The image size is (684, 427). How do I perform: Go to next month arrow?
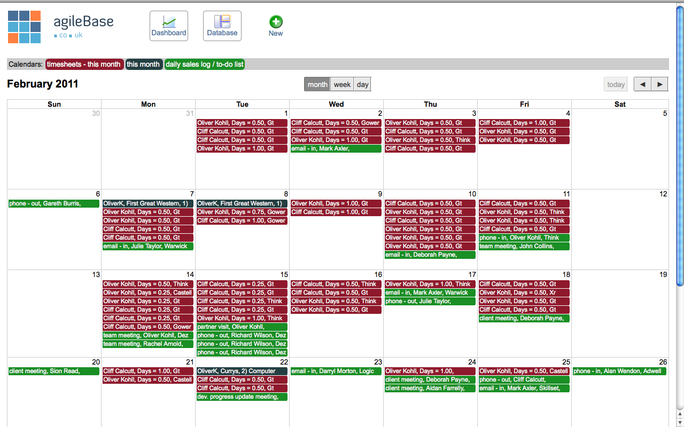click(x=659, y=84)
